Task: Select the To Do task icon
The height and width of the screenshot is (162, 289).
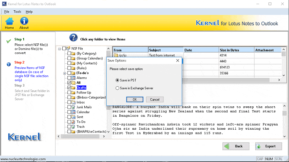Action: pos(74,122)
